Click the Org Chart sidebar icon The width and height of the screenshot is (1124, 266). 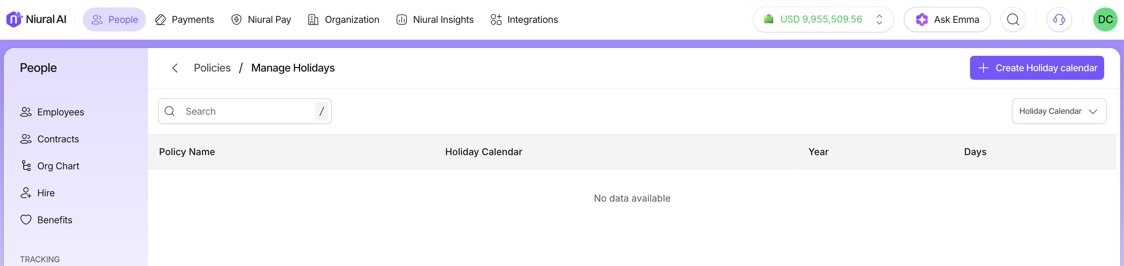pos(26,166)
